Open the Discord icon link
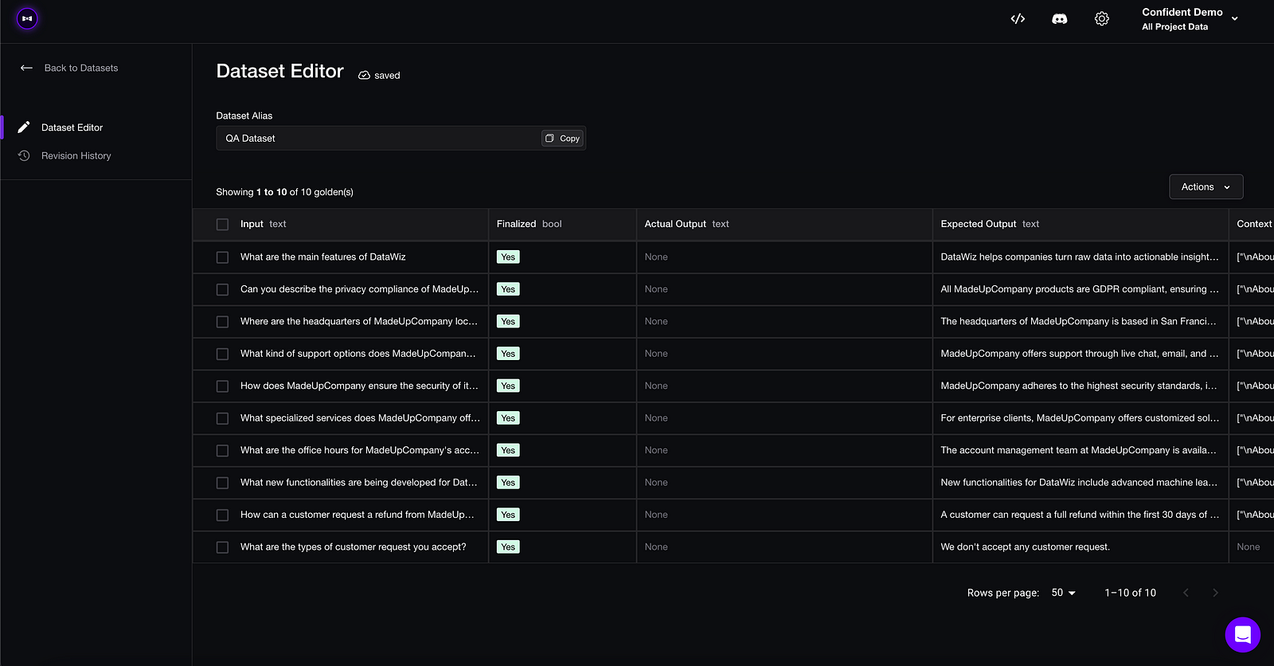This screenshot has width=1274, height=666. [1059, 18]
